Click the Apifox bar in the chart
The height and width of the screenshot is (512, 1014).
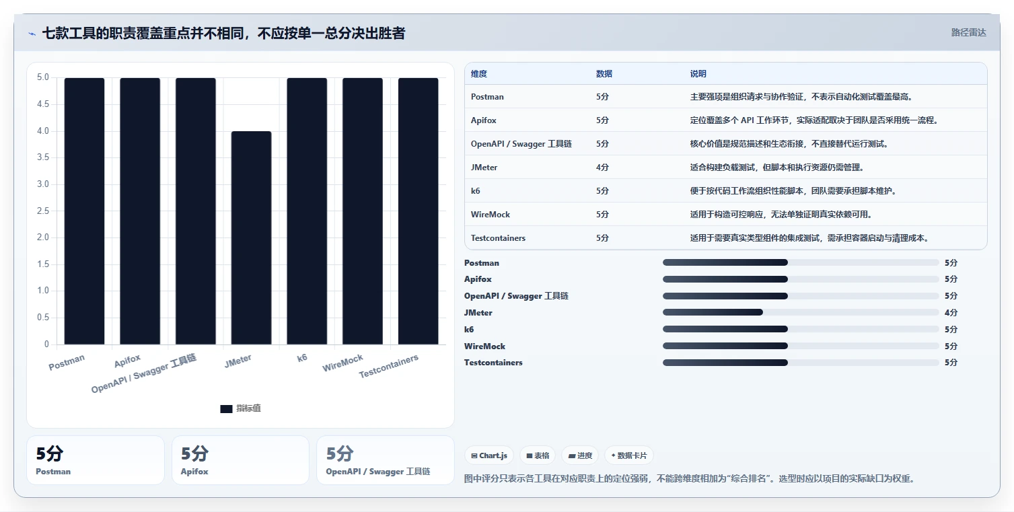click(140, 211)
